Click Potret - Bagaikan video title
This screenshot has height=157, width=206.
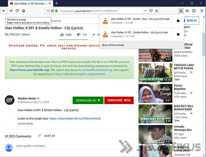(x=180, y=87)
